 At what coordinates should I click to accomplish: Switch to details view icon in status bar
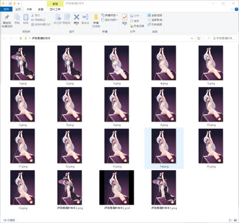pos(231,220)
